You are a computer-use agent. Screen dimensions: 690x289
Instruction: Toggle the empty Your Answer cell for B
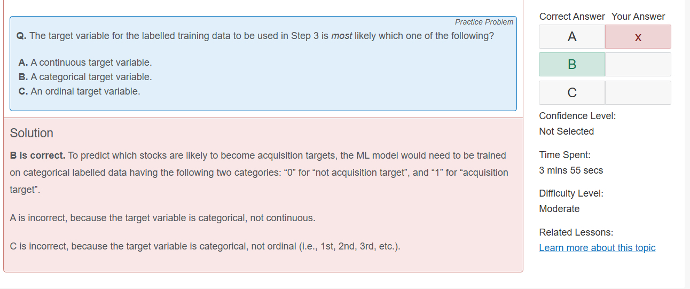(638, 65)
